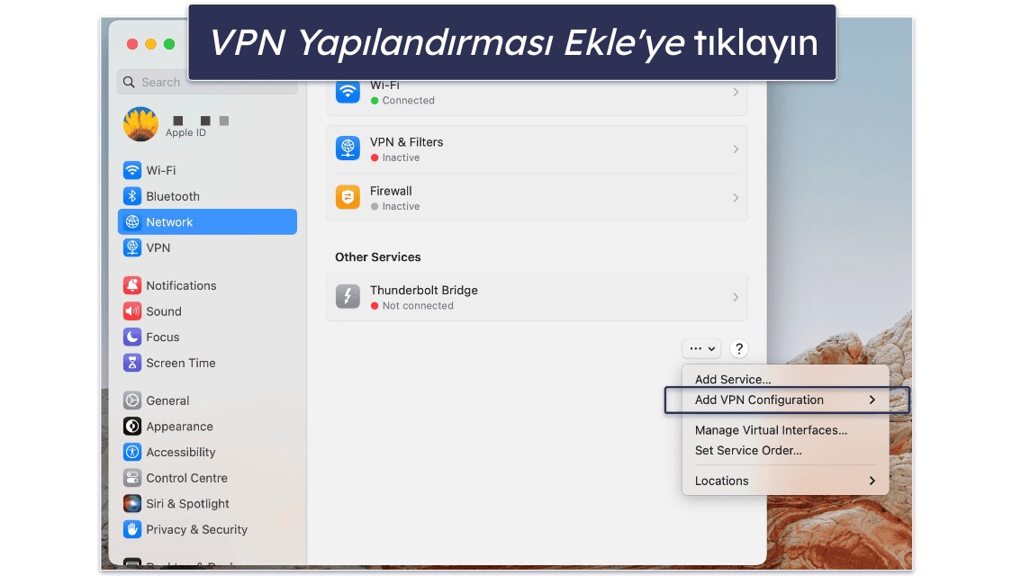Click the "Connected" Wi-Fi status text
This screenshot has width=1021, height=576.
pyautogui.click(x=408, y=100)
